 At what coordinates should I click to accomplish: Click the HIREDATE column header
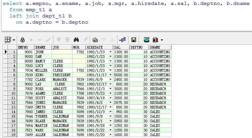pyautogui.click(x=99, y=47)
